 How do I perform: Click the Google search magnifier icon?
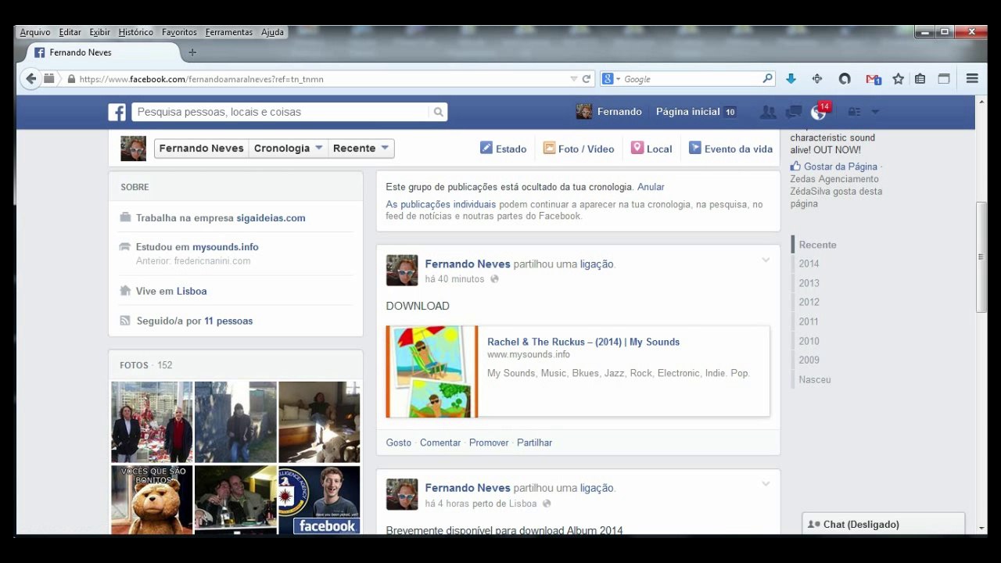click(x=767, y=79)
